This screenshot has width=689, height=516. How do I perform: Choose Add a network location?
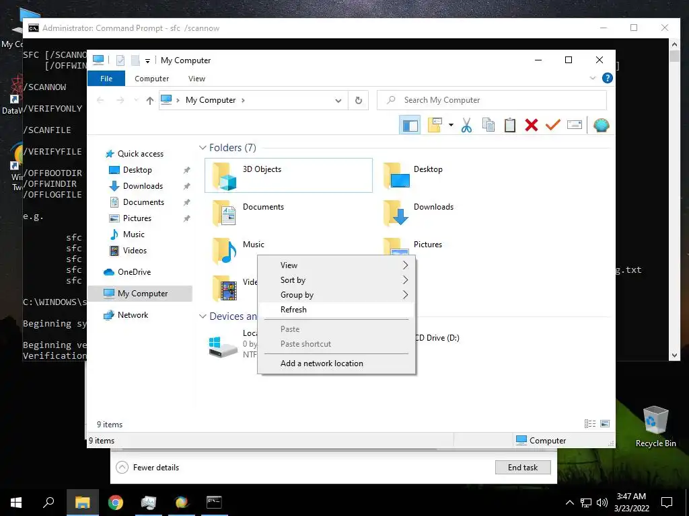336,363
